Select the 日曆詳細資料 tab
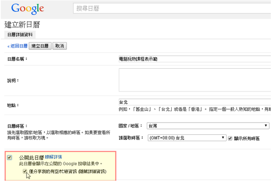 pos(20,35)
